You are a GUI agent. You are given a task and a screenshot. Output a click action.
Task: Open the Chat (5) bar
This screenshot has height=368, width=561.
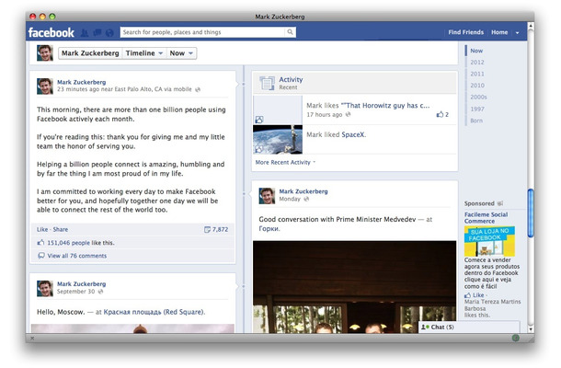pos(469,328)
